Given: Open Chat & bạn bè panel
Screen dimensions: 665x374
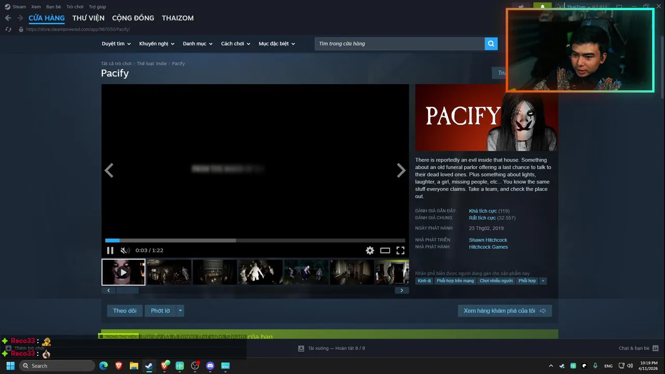Looking at the screenshot, I should 639,348.
